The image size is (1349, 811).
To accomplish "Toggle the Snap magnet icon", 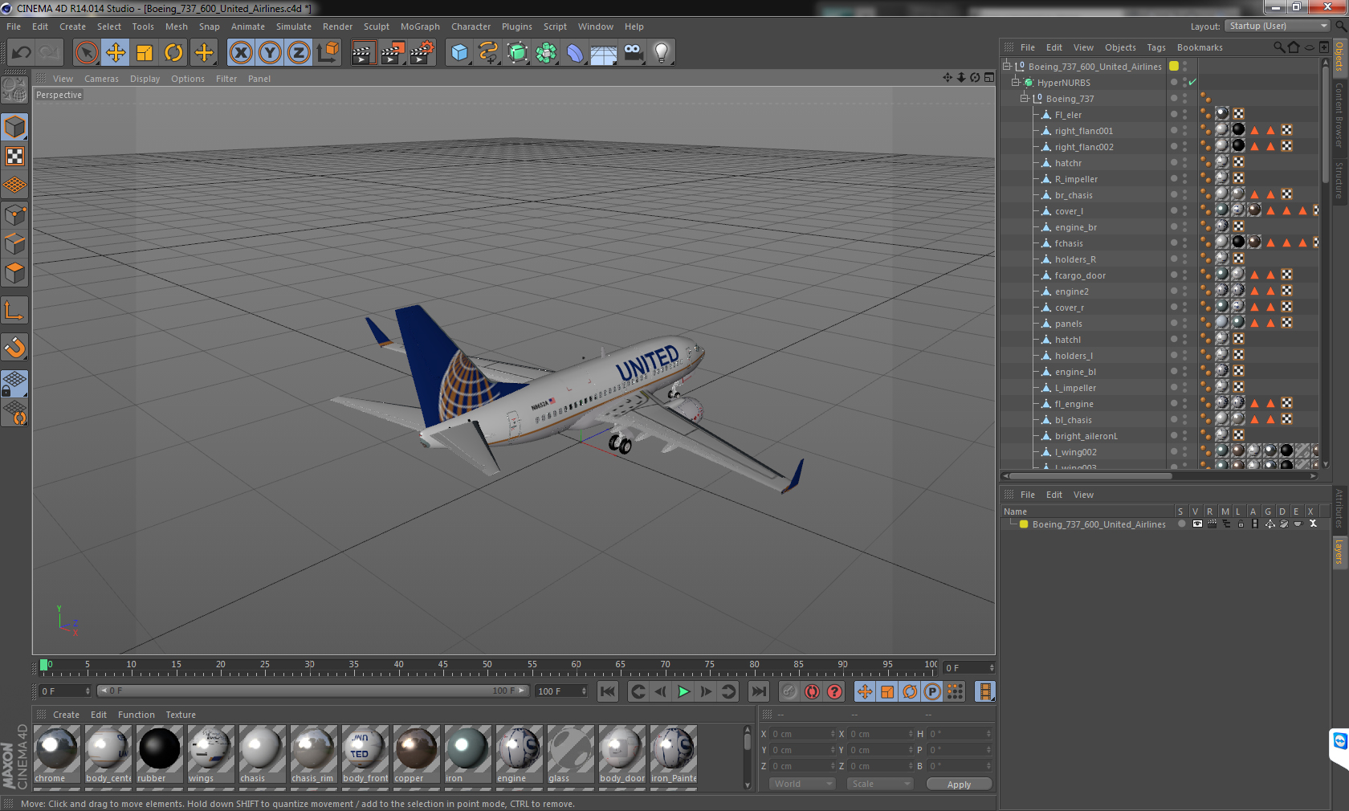I will 14,347.
